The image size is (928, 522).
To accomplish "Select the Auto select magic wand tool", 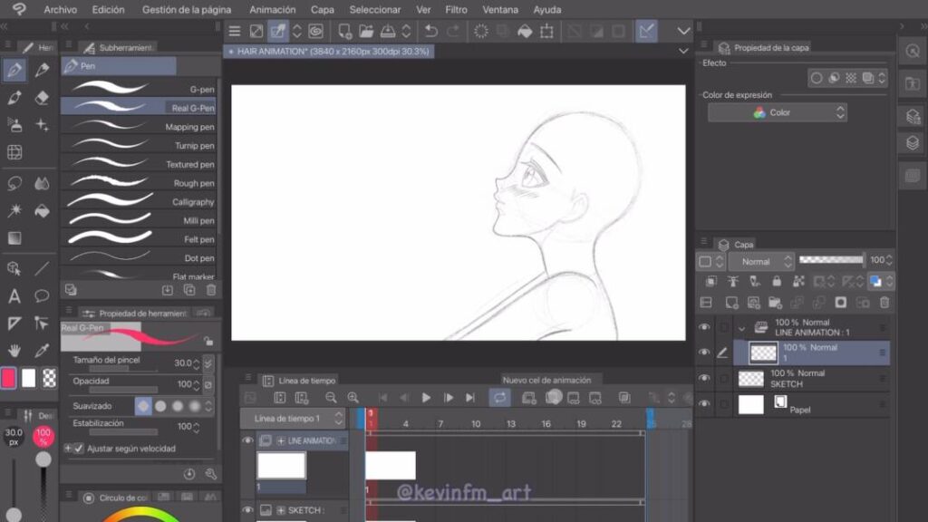I will pos(14,211).
